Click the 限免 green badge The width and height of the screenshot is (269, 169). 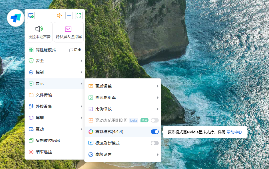[x=144, y=120]
